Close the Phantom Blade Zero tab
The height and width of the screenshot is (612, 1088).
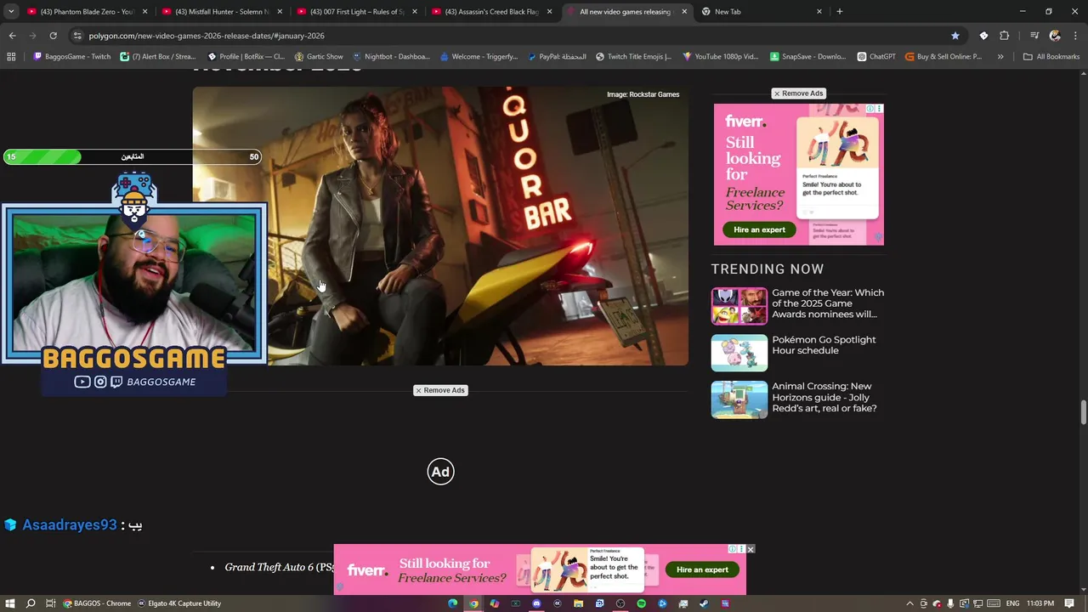145,12
